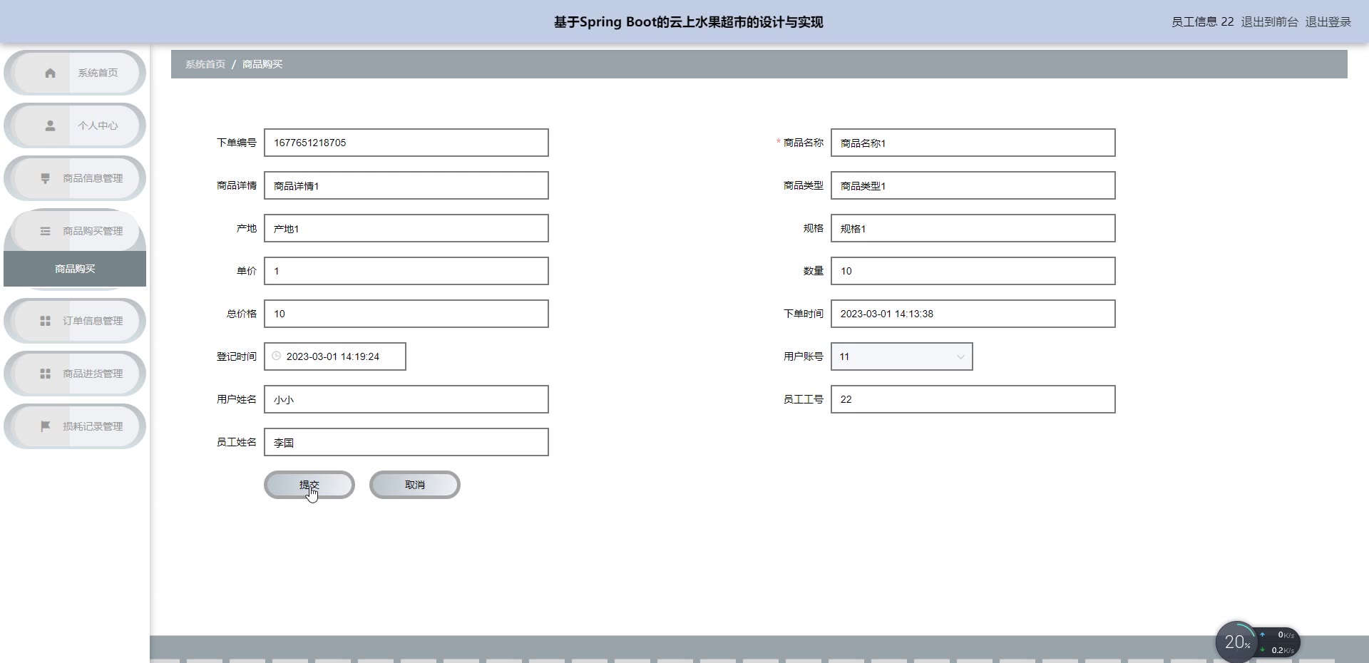Screen dimensions: 1369x663
Task: Expand the 商品信息管理 menu
Action: pyautogui.click(x=75, y=178)
